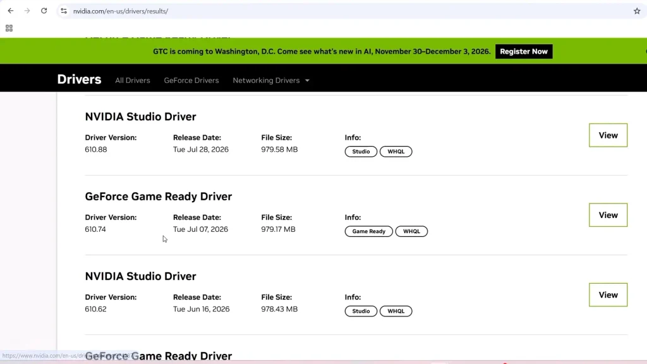Click the Game Ready tag
This screenshot has width=647, height=364.
pyautogui.click(x=369, y=231)
